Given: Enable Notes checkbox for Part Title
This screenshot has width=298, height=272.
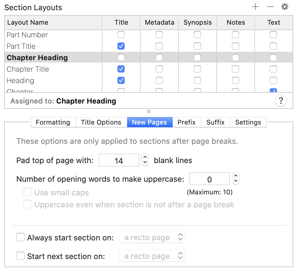Looking at the screenshot, I should click(236, 46).
